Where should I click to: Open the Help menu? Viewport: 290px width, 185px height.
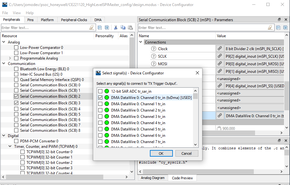30,13
